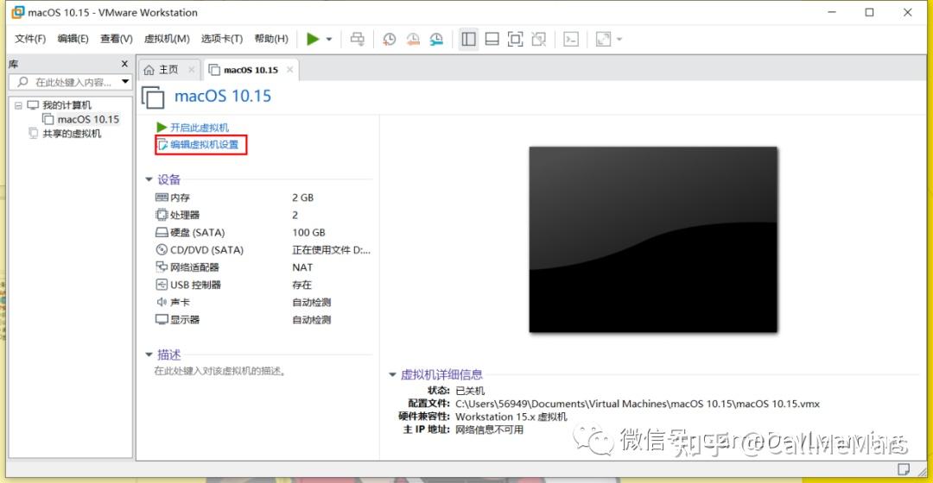This screenshot has width=933, height=483.
Task: Click the 内存 memory device icon
Action: [162, 198]
